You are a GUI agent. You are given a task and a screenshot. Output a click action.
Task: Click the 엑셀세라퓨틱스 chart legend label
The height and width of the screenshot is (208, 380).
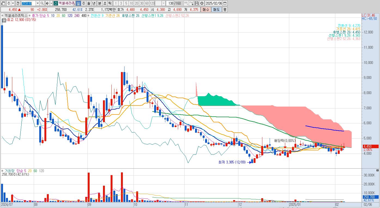(x=16, y=15)
